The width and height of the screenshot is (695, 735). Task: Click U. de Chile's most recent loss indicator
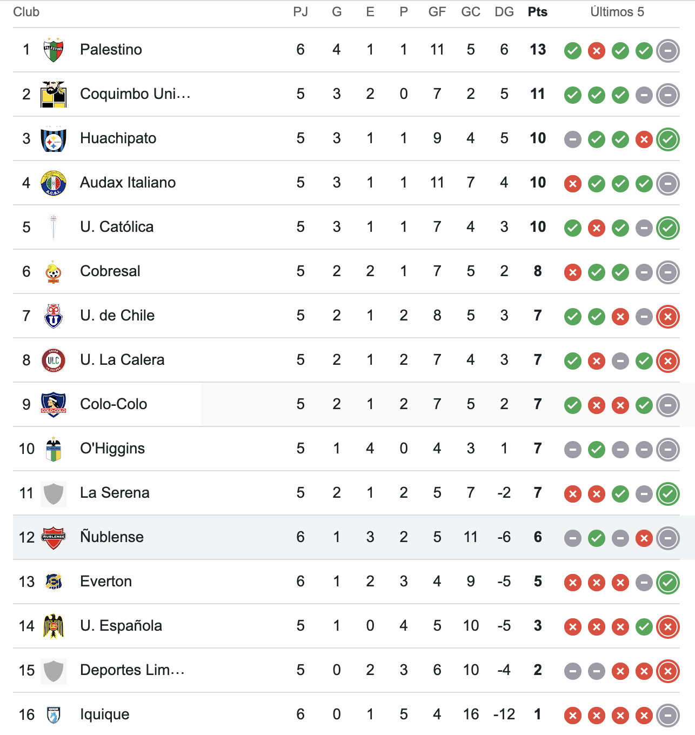[x=668, y=317]
